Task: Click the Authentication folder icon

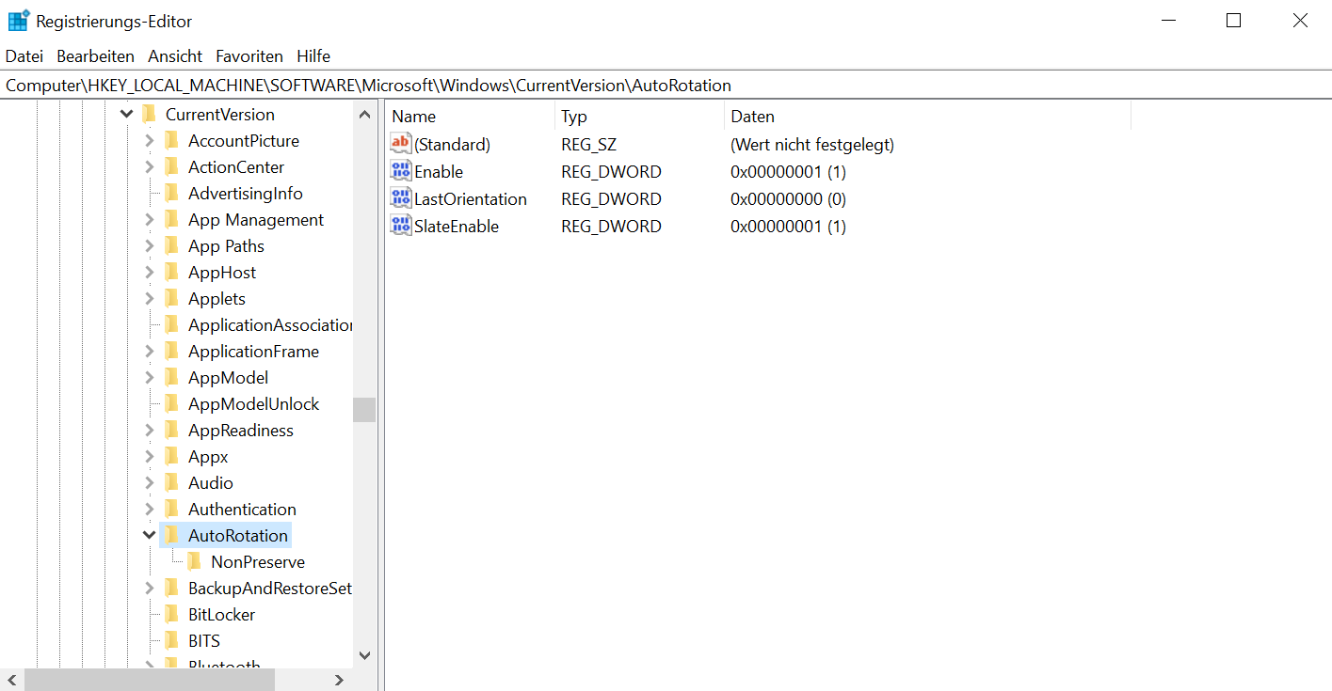Action: (x=171, y=509)
